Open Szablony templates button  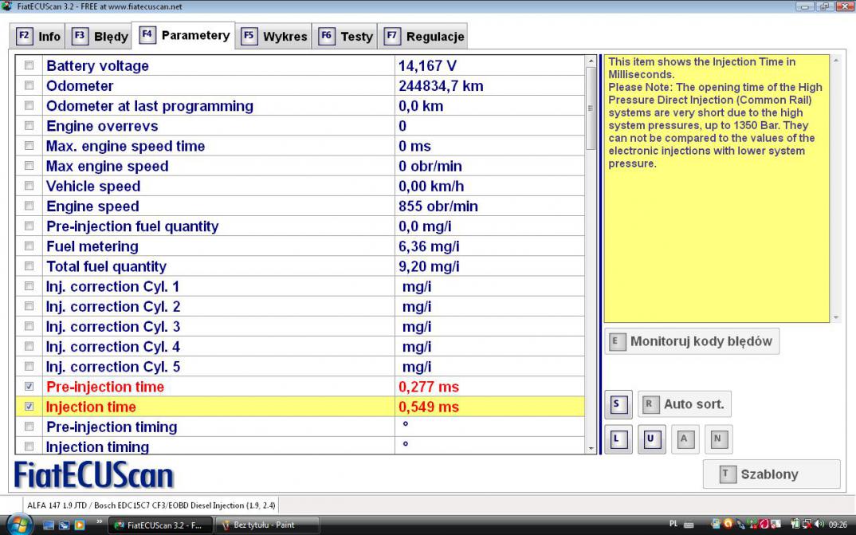(x=771, y=474)
